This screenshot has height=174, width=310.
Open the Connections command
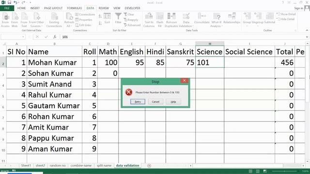point(85,14)
